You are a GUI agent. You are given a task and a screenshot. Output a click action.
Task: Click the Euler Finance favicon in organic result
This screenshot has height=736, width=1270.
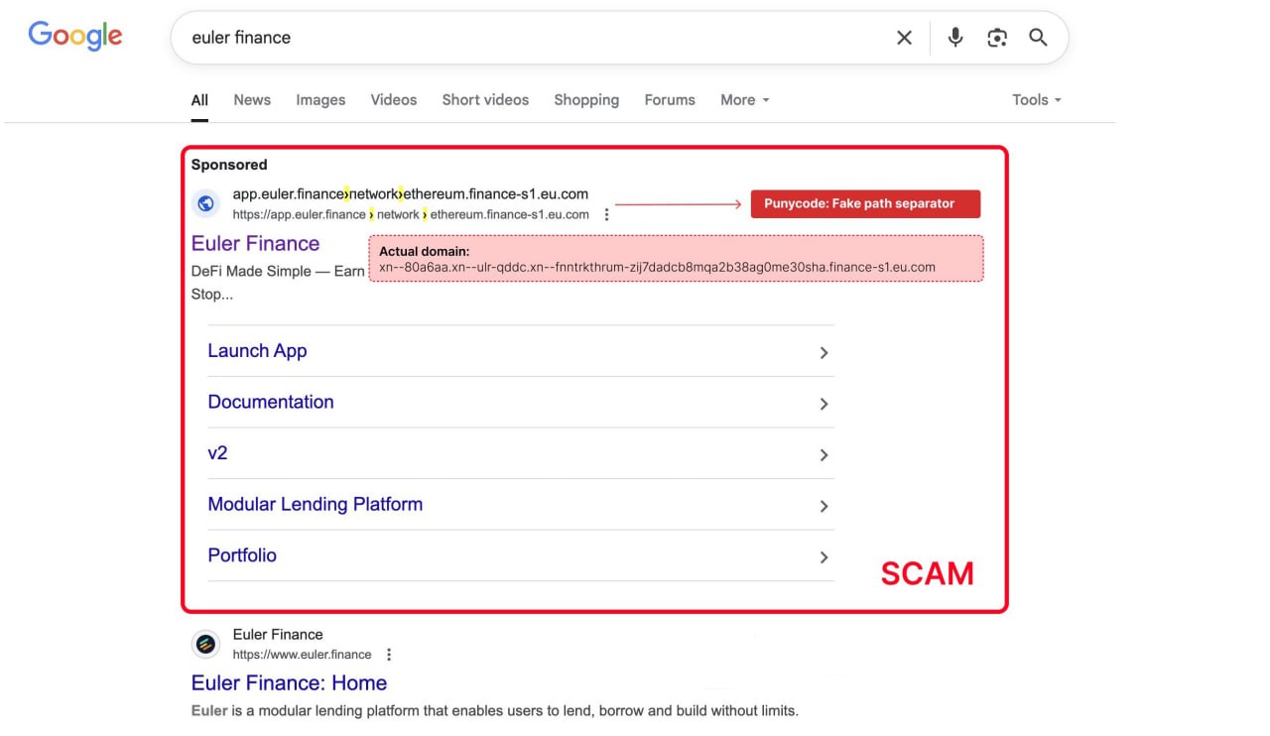[x=205, y=644]
